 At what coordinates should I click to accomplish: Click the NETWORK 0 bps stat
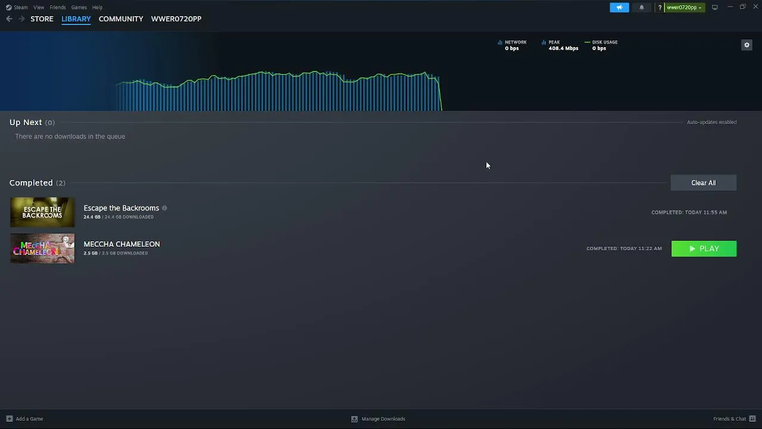click(x=512, y=45)
